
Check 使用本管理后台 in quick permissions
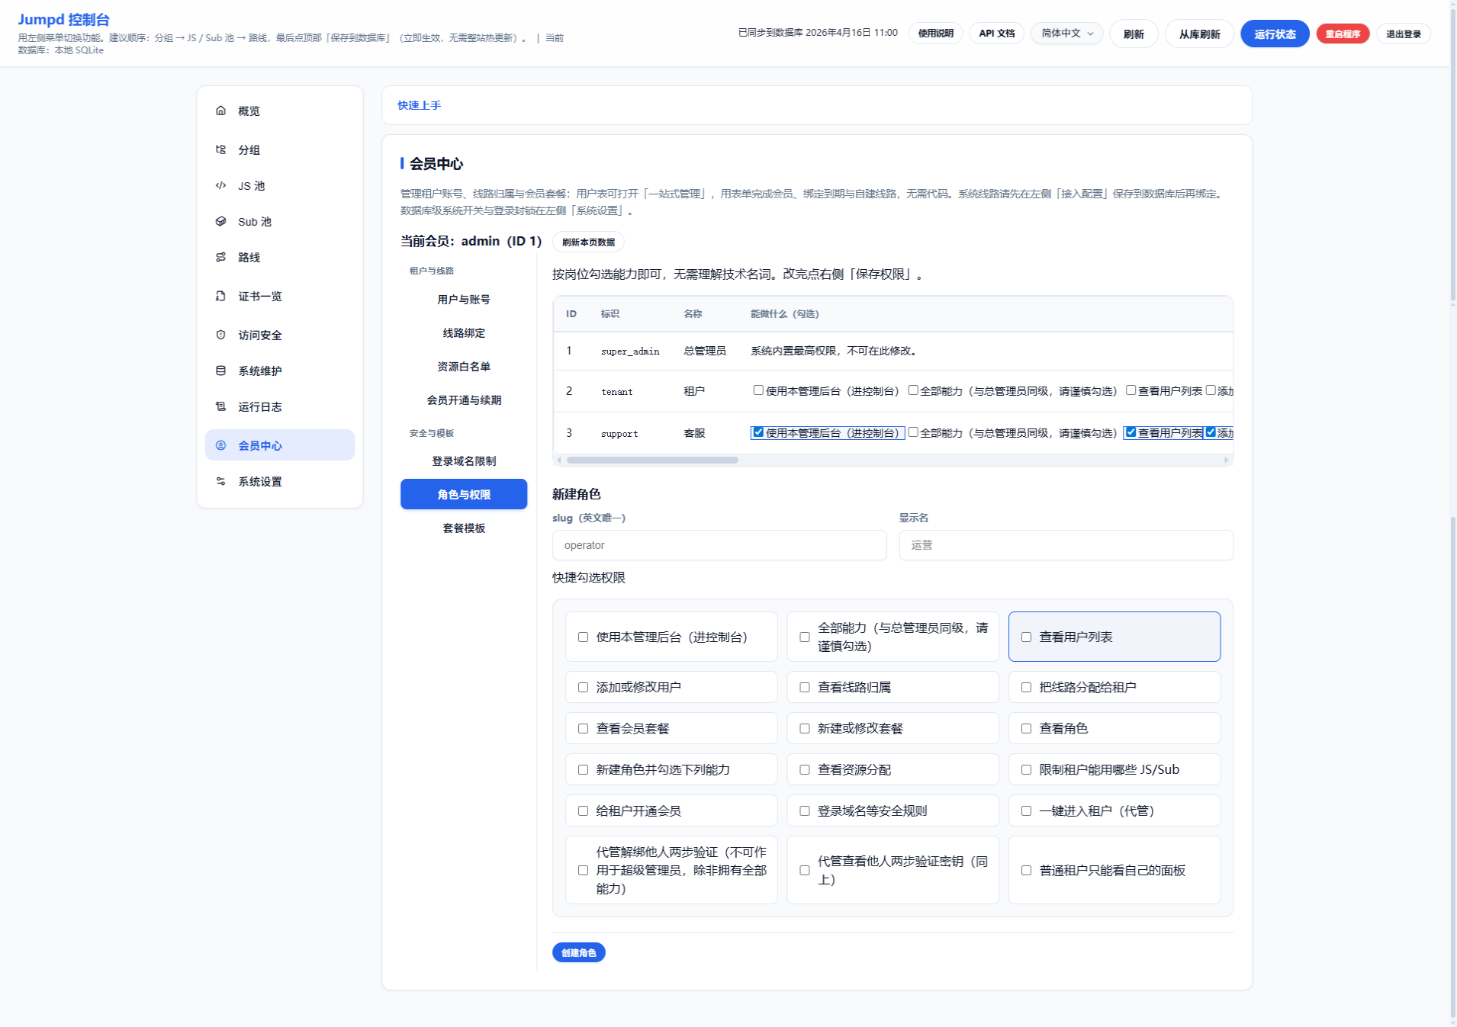click(584, 637)
